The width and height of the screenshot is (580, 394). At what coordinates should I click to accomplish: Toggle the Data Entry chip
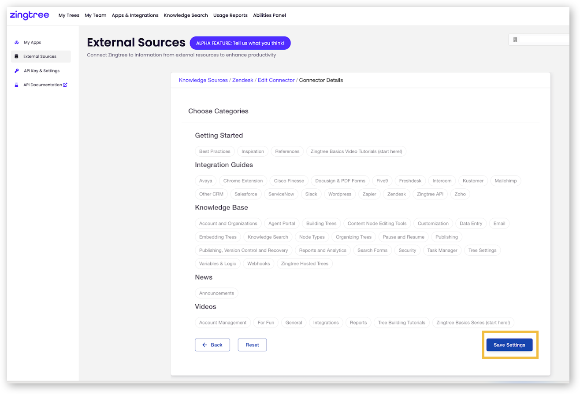471,224
